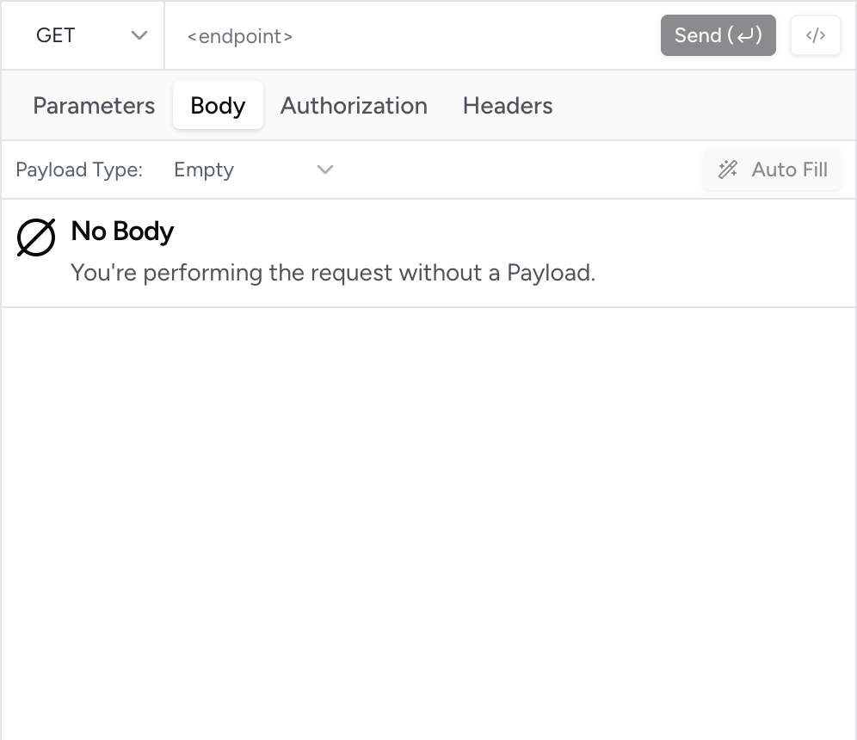Viewport: 857px width, 740px height.
Task: Go to the Headers tab
Action: click(x=508, y=106)
